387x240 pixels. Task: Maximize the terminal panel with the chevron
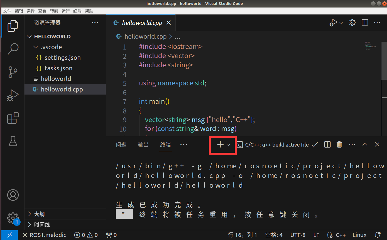point(365,144)
